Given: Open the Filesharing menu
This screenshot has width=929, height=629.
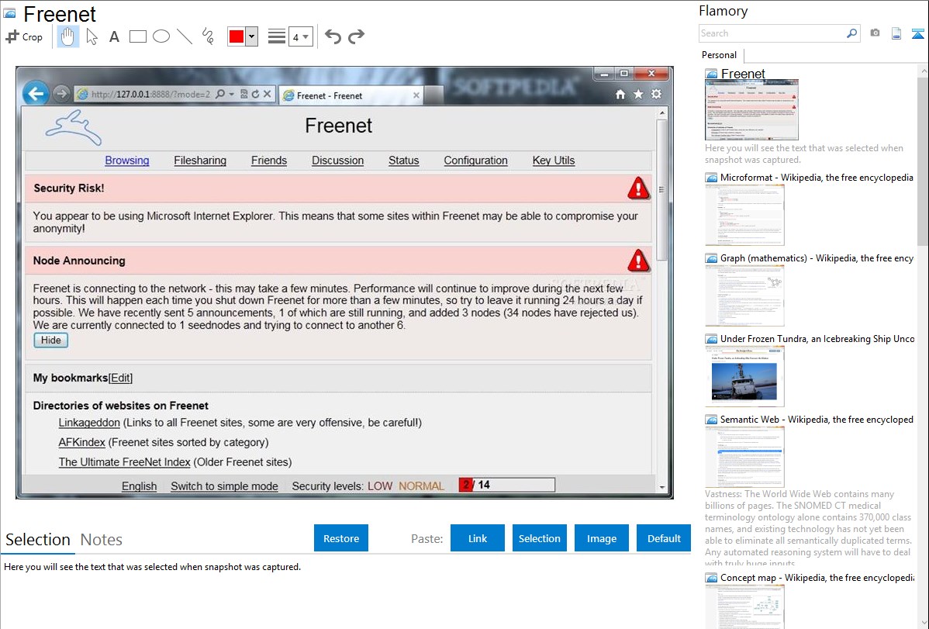Looking at the screenshot, I should coord(200,161).
